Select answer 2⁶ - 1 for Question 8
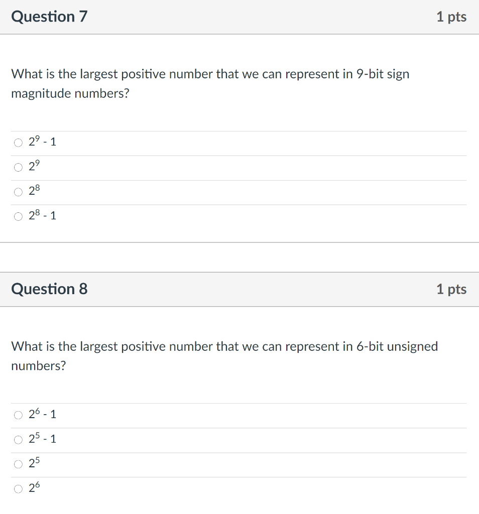 click(18, 414)
